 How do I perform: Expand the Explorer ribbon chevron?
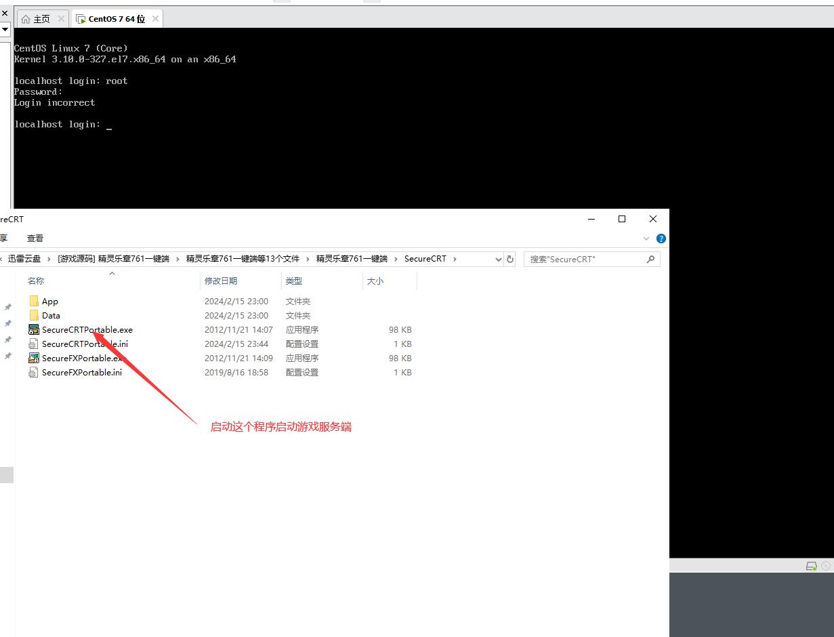[x=646, y=239]
